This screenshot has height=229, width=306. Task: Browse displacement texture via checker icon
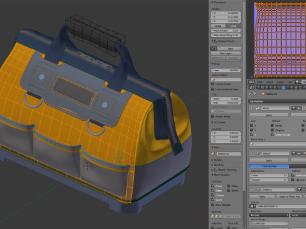click(x=253, y=206)
